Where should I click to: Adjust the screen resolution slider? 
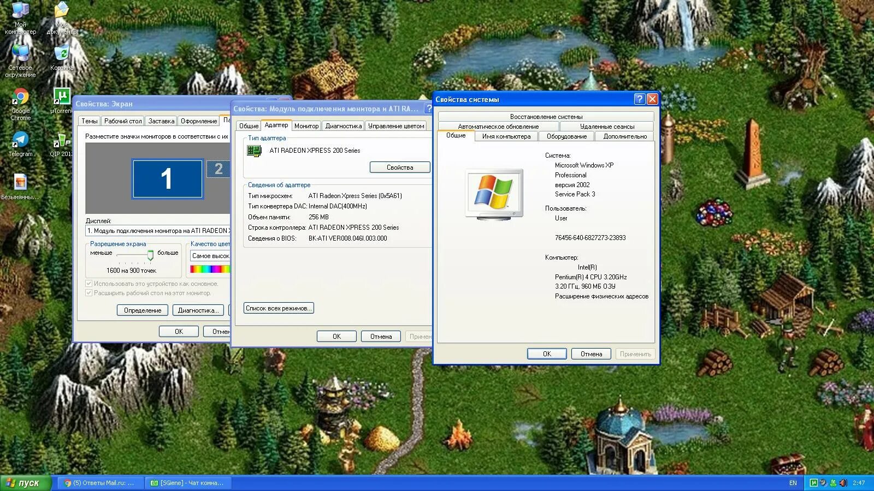(150, 255)
